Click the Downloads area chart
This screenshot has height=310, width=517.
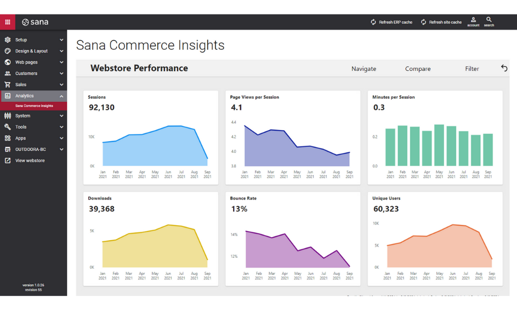[155, 246]
